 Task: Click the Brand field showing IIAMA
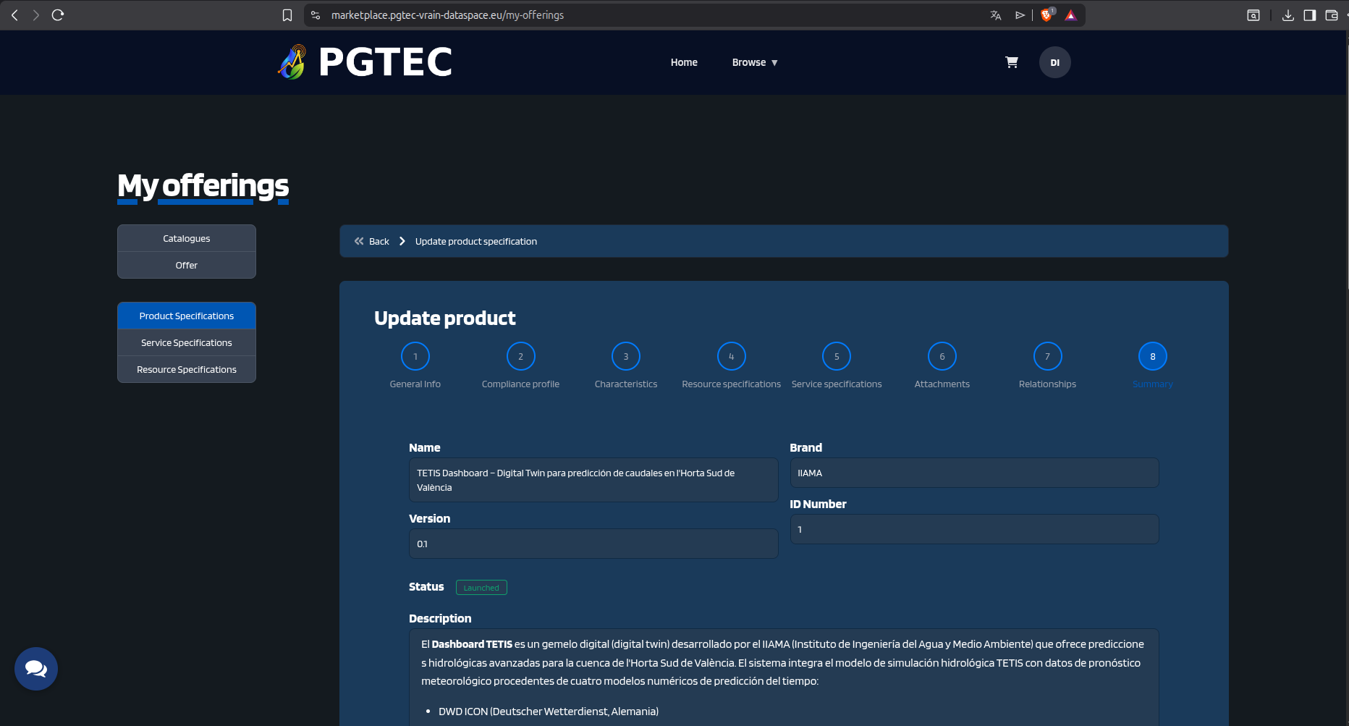(x=974, y=473)
